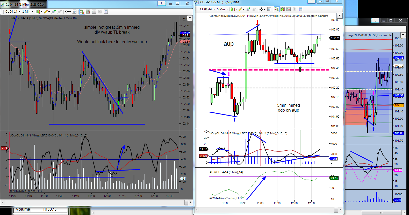The image size is (409, 215).
Task: Click black 102.71 price marker on 5 Min scale
Action: pos(335,38)
